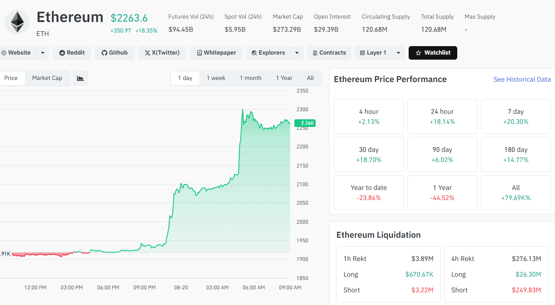Select the 1 month timeframe
The height and width of the screenshot is (305, 555).
(x=251, y=78)
